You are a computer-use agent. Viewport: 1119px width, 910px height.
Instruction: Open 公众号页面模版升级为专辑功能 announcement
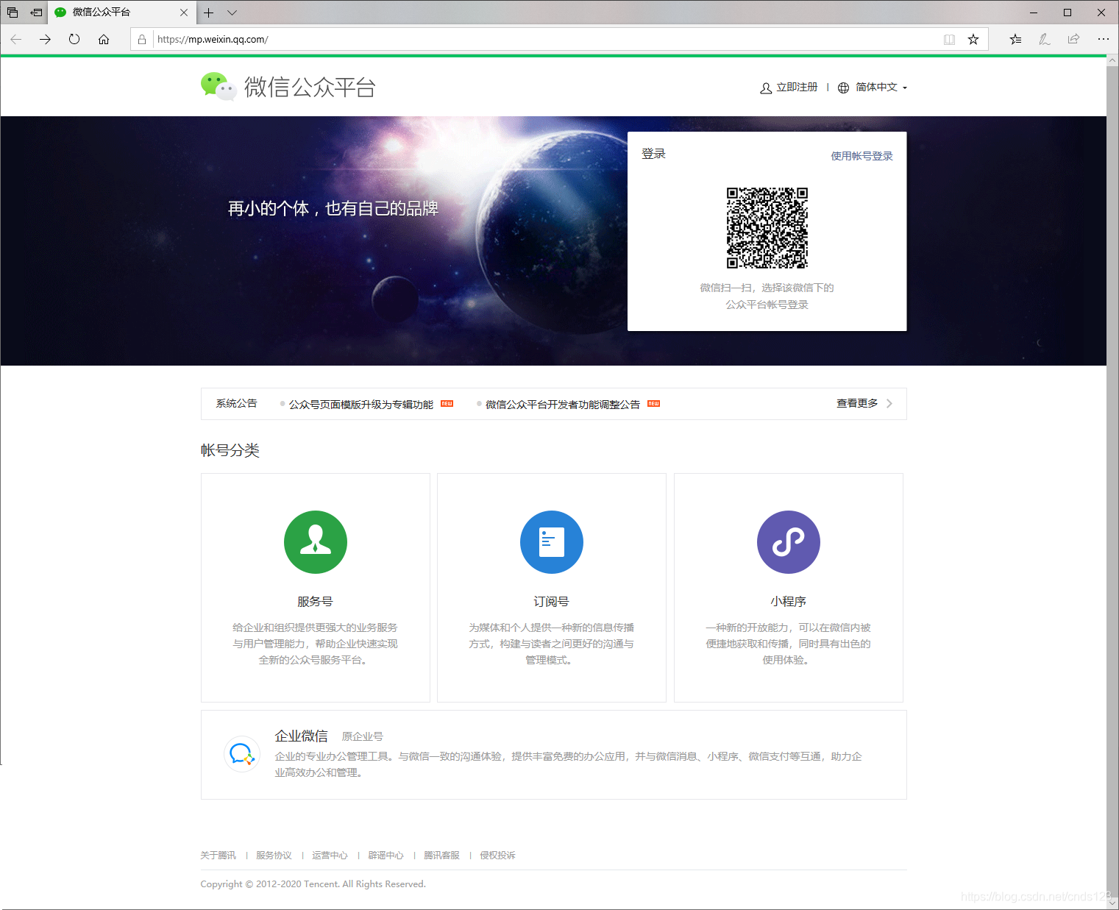pos(360,405)
